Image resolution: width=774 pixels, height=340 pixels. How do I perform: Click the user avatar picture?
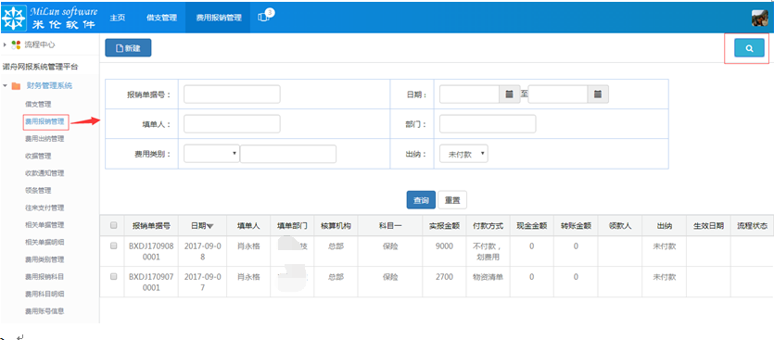coord(760,18)
